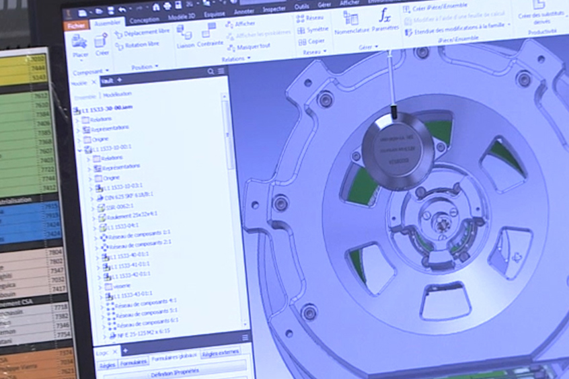The height and width of the screenshot is (379, 569).
Task: Open the Fichier menu
Action: (75, 26)
